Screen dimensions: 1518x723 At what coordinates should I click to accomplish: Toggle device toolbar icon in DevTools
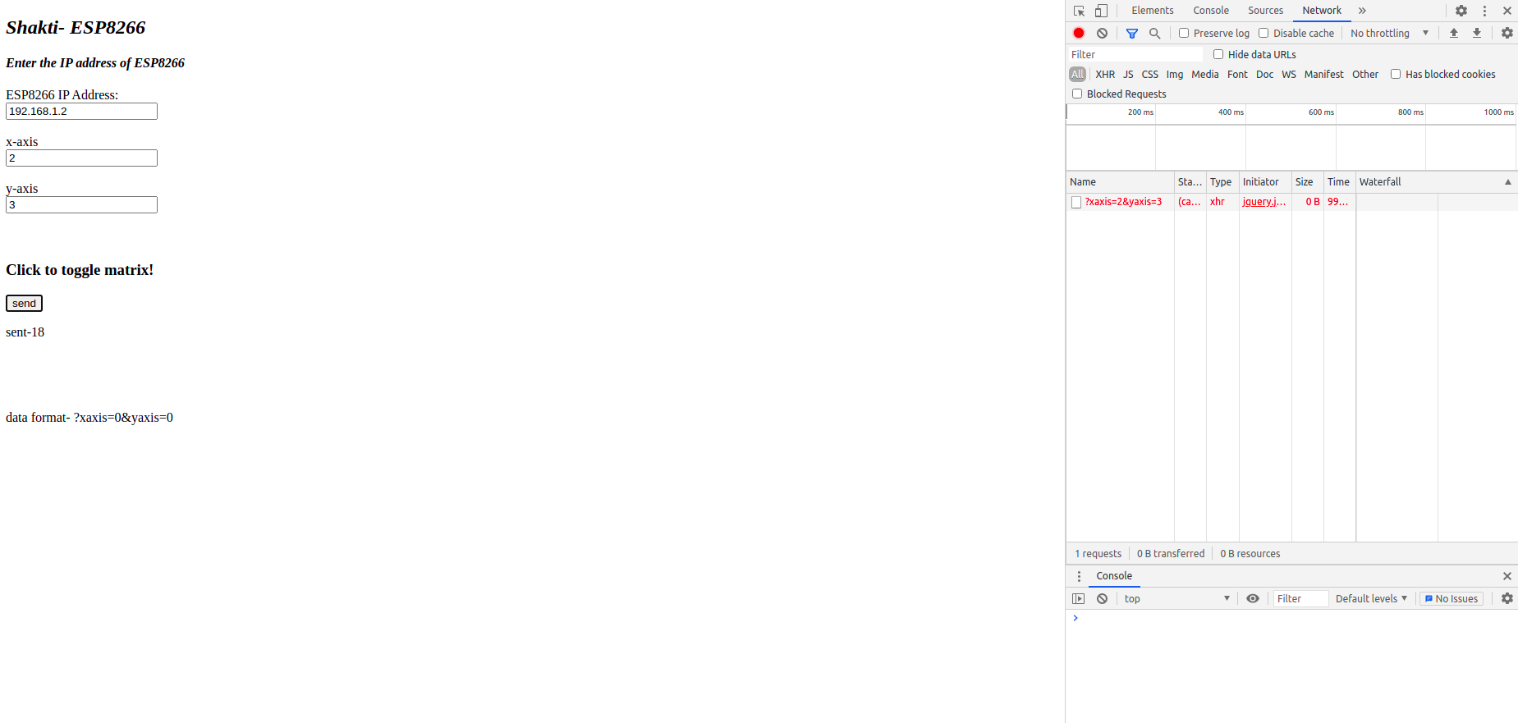point(1101,11)
